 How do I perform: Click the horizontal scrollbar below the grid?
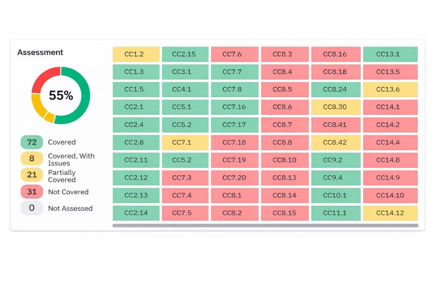[265, 226]
